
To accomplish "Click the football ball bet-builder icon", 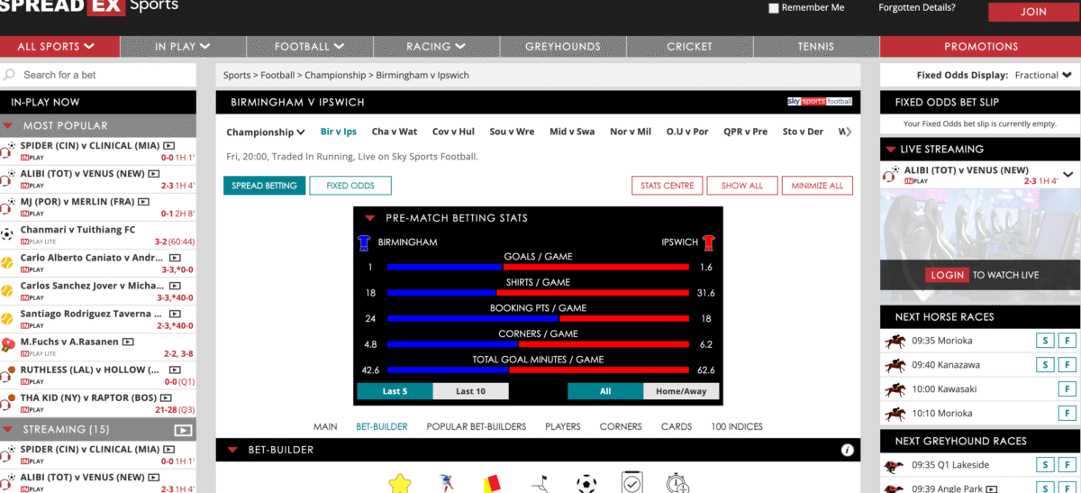I will click(586, 484).
